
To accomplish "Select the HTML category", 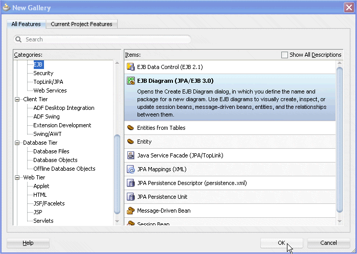I will click(x=40, y=195).
